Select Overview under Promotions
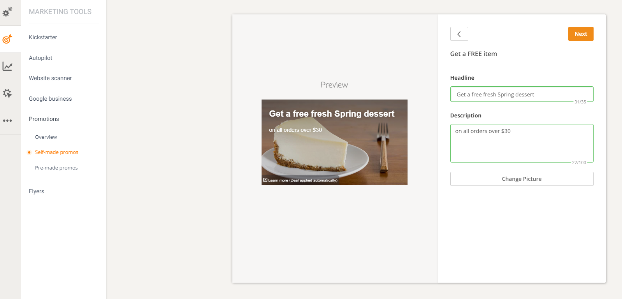 pyautogui.click(x=46, y=137)
